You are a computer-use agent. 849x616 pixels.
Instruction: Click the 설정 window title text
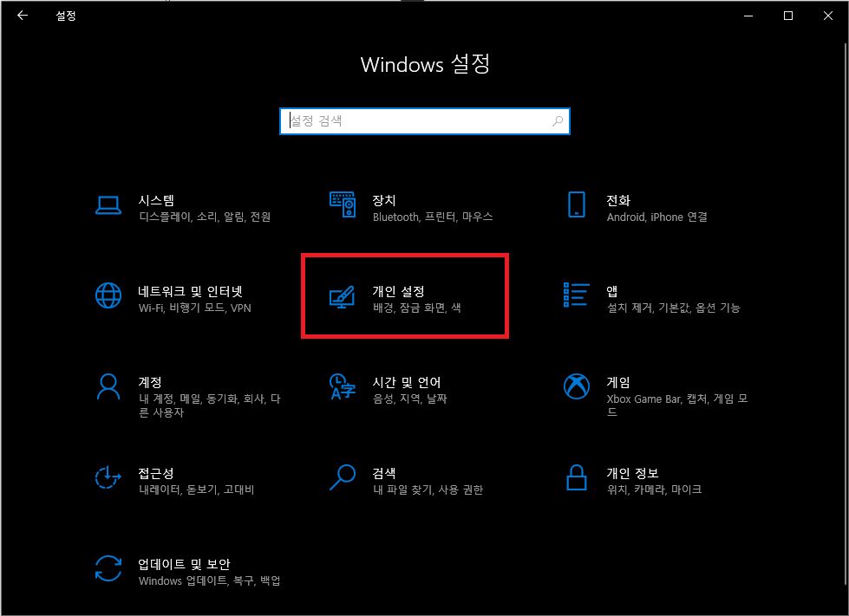[66, 16]
